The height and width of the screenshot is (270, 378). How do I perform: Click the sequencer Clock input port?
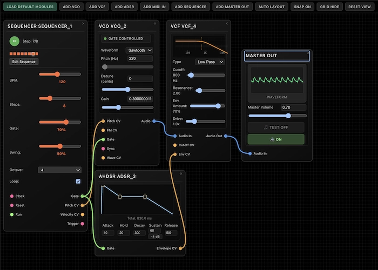[x=11, y=196]
